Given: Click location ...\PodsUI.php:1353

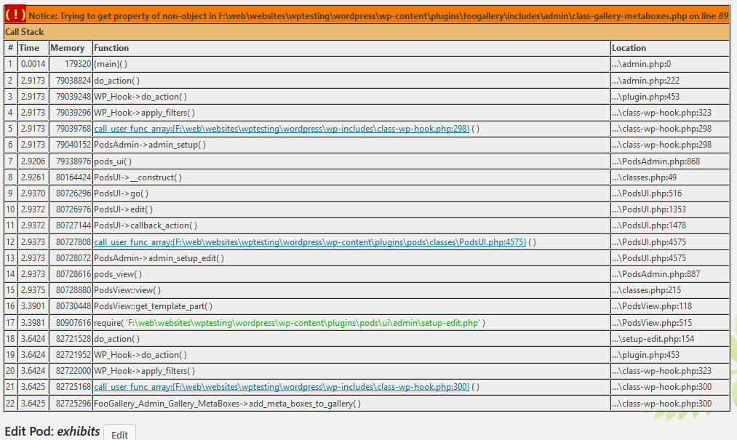Looking at the screenshot, I should 649,209.
